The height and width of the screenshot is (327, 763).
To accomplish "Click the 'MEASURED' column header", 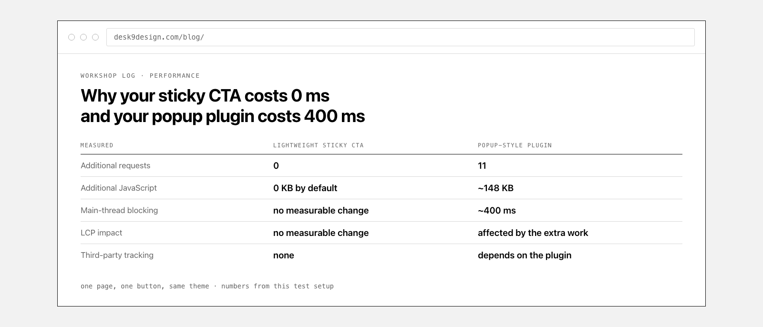I will point(97,145).
